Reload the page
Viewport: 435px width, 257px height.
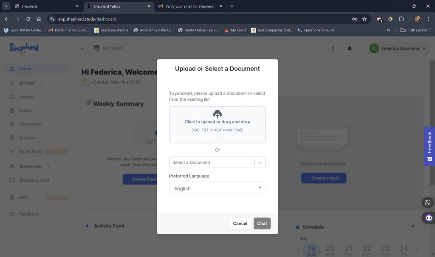click(28, 19)
